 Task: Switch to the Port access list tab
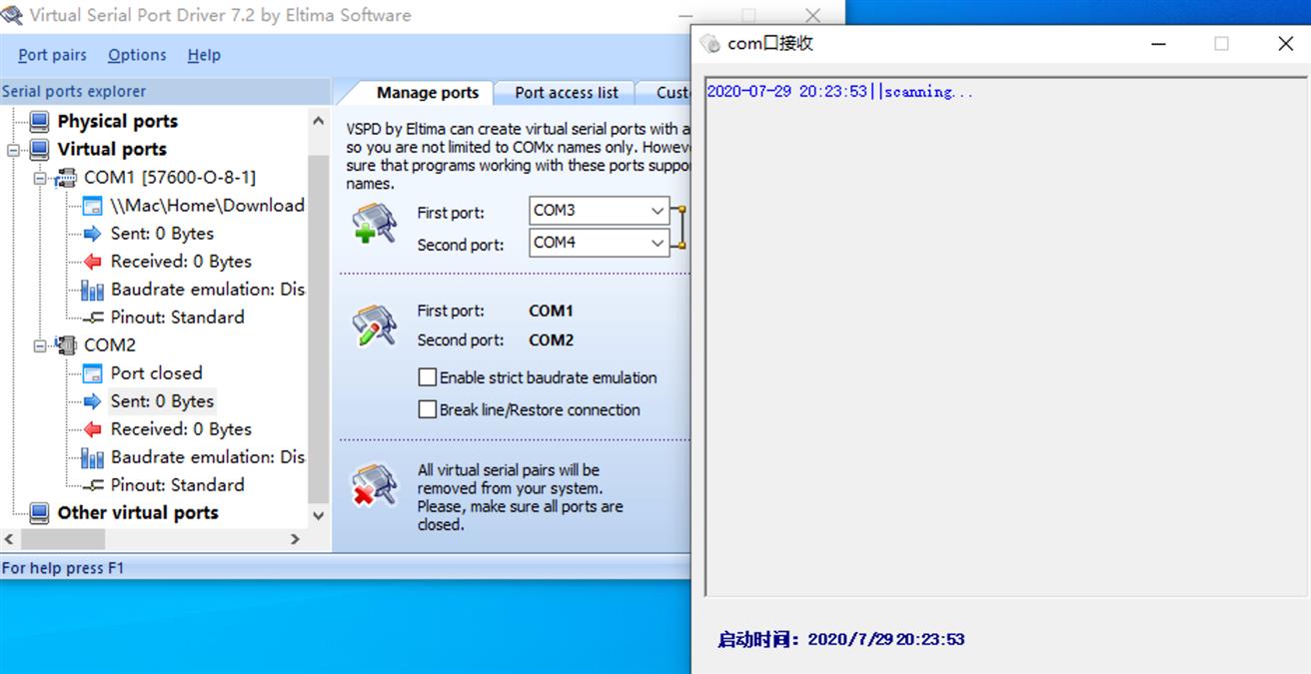[x=567, y=92]
